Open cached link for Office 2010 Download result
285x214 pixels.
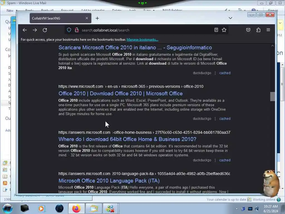coord(225,119)
